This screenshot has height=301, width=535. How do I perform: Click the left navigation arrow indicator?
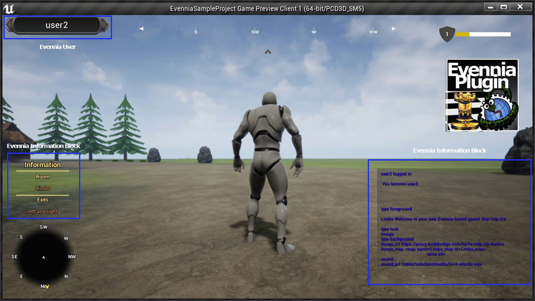pyautogui.click(x=142, y=29)
